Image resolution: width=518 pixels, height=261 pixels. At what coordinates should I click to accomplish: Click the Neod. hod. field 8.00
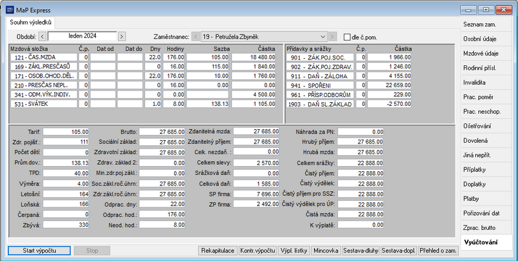point(162,225)
